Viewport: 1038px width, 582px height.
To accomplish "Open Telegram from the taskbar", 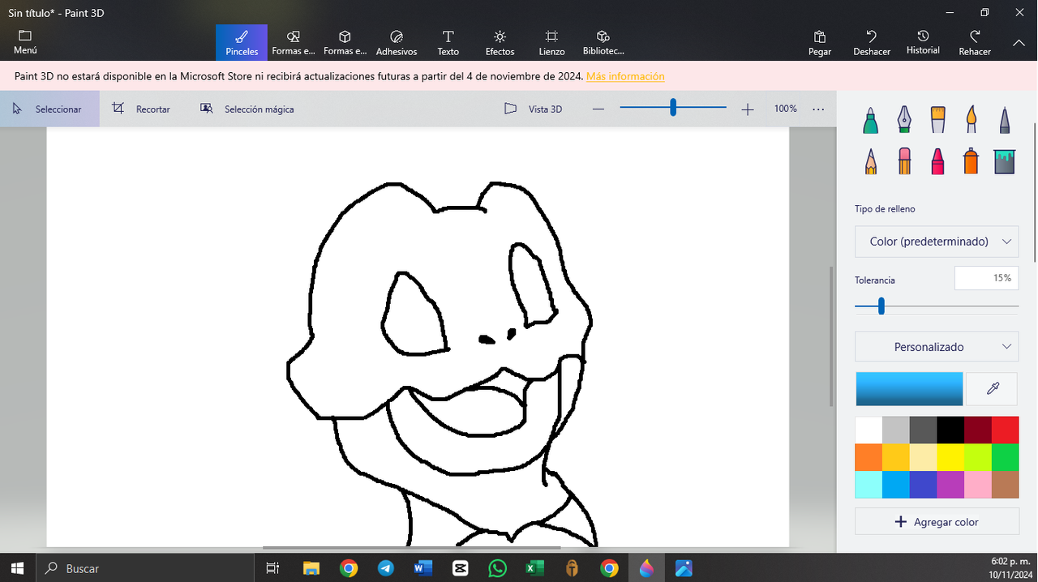I will (x=386, y=568).
